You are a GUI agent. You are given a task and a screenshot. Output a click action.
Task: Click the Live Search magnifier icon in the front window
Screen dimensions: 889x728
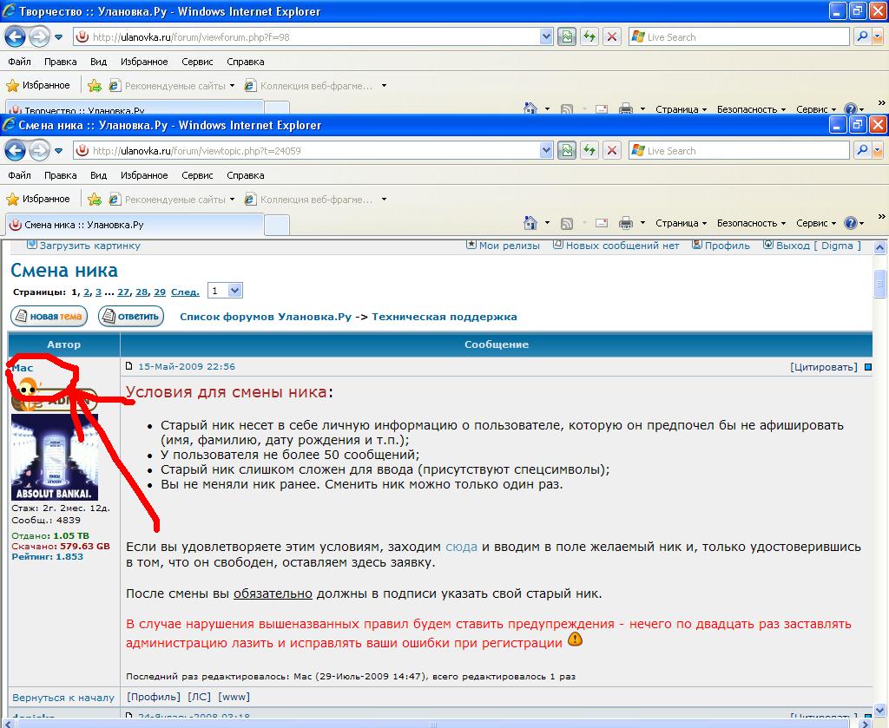[862, 150]
